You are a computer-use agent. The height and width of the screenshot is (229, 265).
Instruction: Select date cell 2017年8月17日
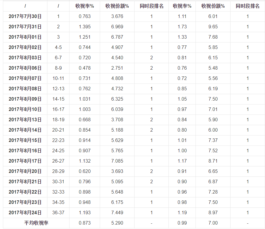(x=25, y=161)
